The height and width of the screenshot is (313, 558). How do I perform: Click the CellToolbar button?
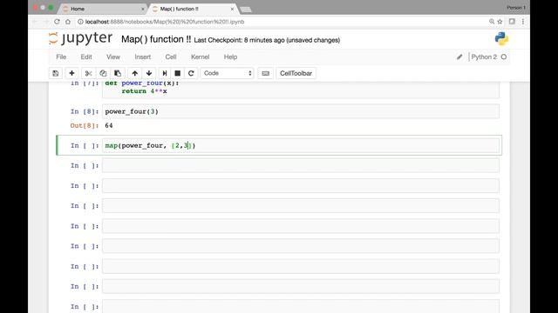pos(296,73)
